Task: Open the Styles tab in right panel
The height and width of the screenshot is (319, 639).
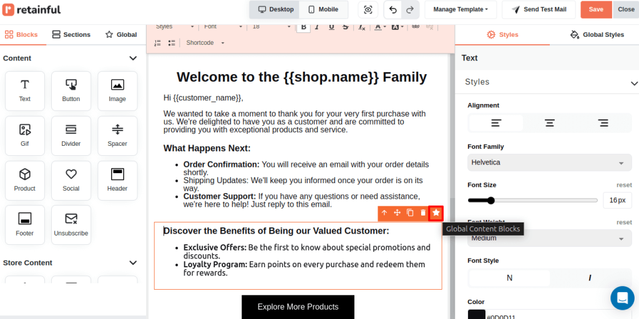Action: [502, 35]
